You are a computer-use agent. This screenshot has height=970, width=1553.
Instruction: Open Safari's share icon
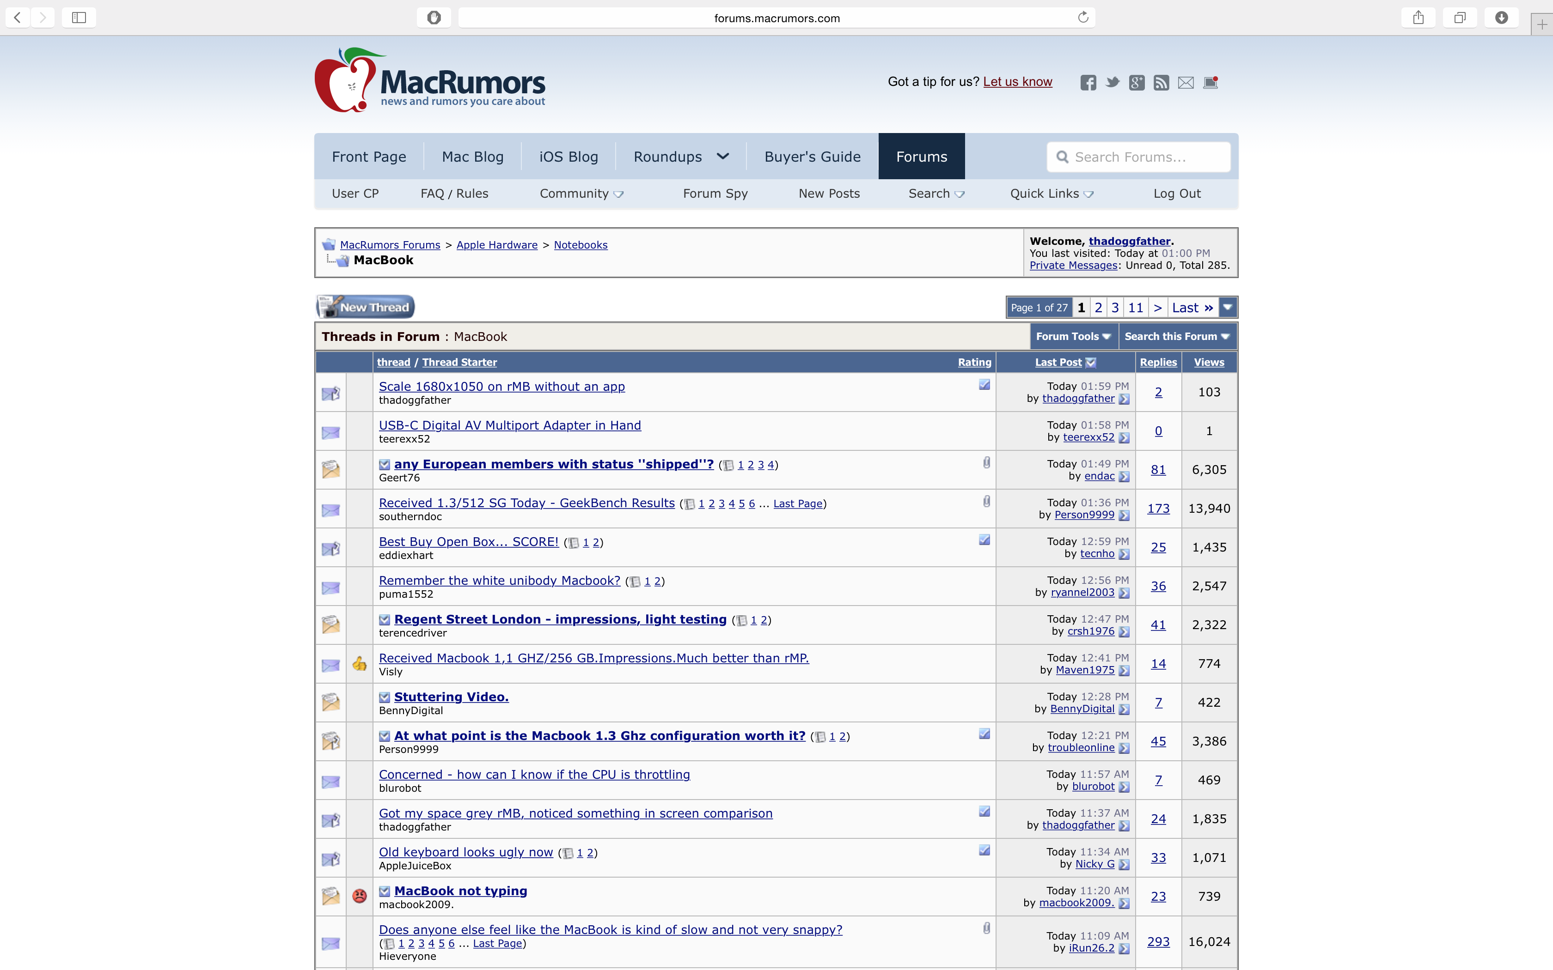pos(1418,18)
